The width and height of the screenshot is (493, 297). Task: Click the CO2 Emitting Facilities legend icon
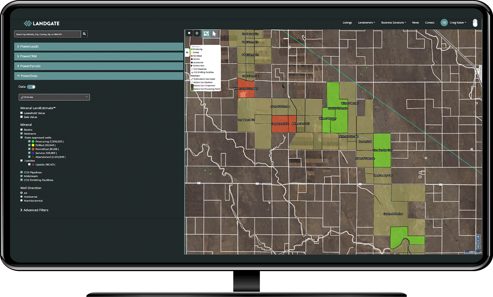(192, 72)
